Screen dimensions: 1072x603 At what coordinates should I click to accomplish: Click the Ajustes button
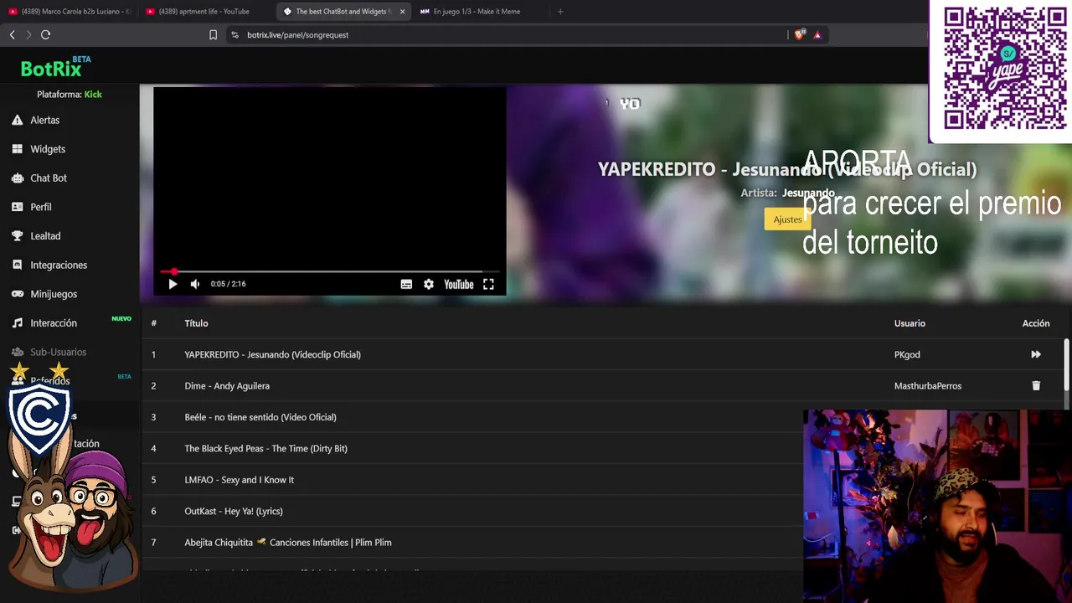click(787, 219)
